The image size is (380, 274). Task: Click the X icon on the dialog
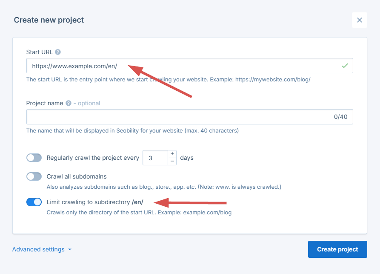click(x=360, y=20)
